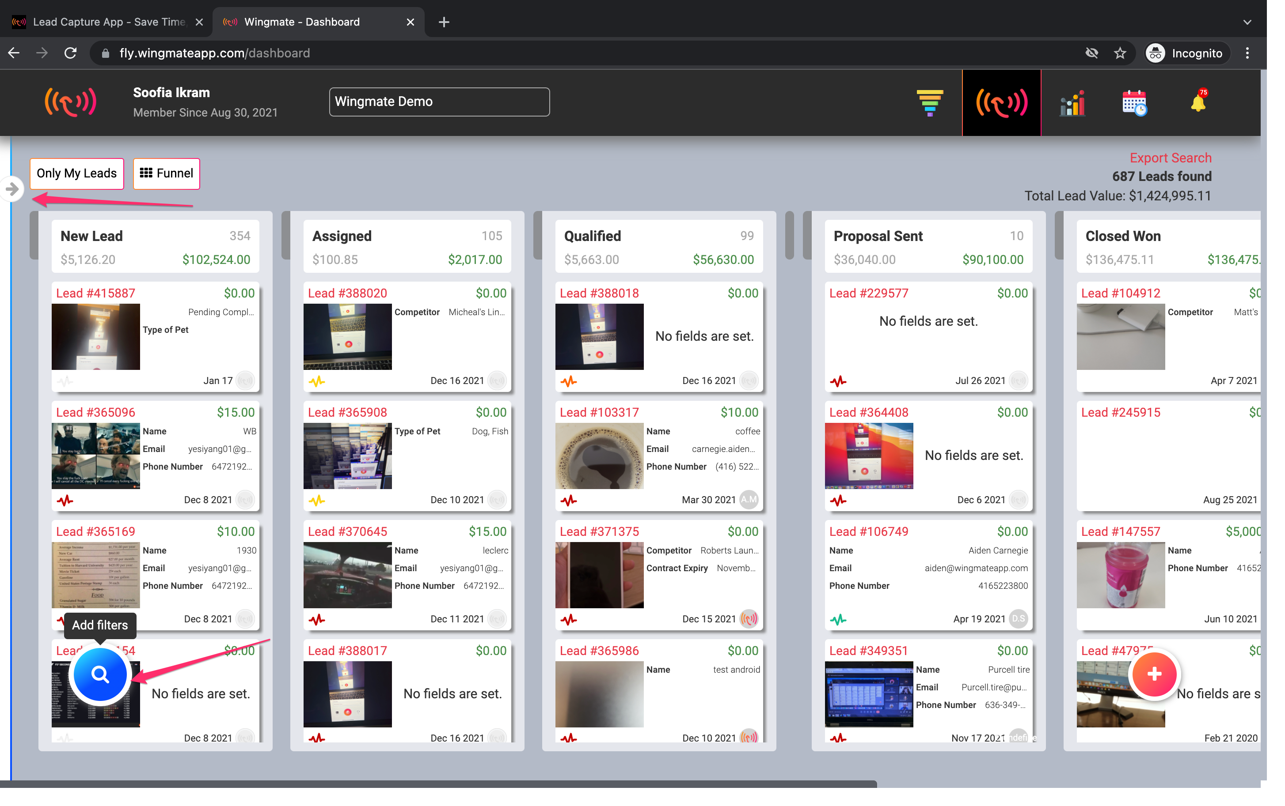
Task: Open Lead #365096 title link
Action: [x=95, y=413]
